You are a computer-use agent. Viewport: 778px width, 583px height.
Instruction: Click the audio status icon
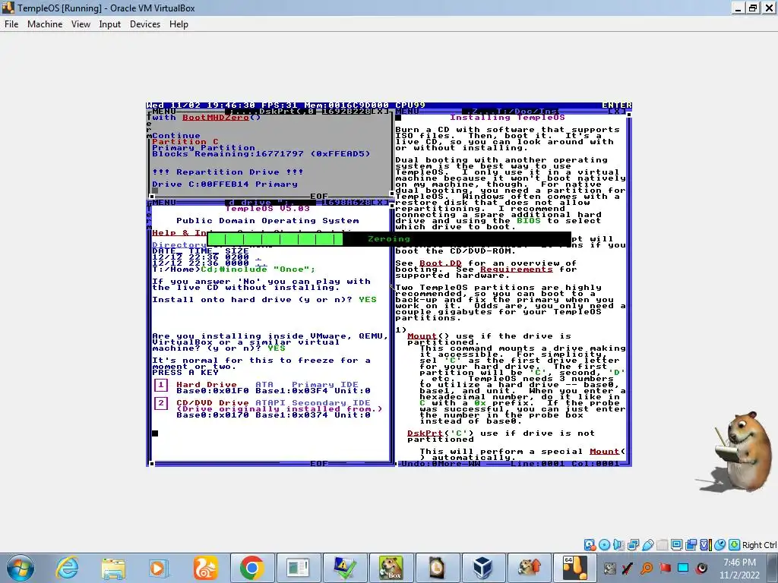click(x=618, y=545)
